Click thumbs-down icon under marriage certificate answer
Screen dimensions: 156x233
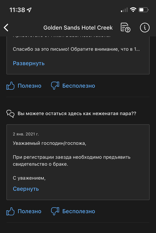tap(55, 211)
